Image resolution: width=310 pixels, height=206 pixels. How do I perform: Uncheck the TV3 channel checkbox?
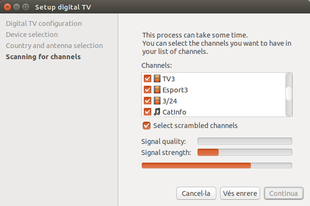[x=148, y=78]
